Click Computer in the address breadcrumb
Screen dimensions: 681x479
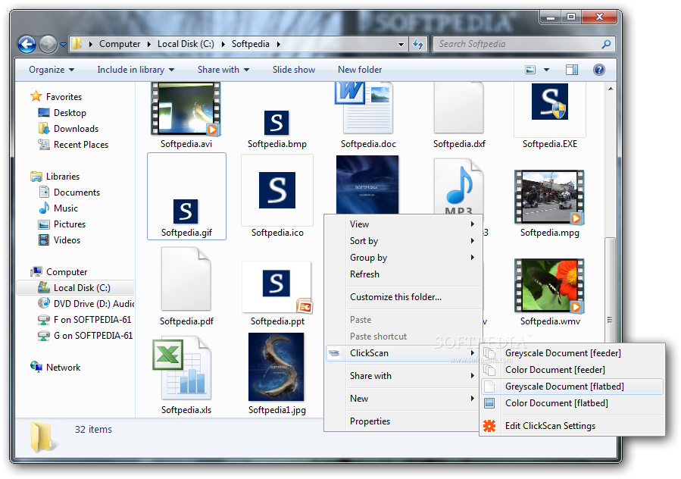click(120, 44)
